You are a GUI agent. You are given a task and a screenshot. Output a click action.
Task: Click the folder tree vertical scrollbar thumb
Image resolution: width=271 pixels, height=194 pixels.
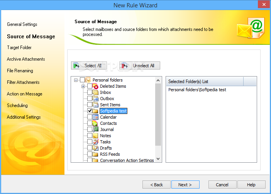tap(158, 114)
